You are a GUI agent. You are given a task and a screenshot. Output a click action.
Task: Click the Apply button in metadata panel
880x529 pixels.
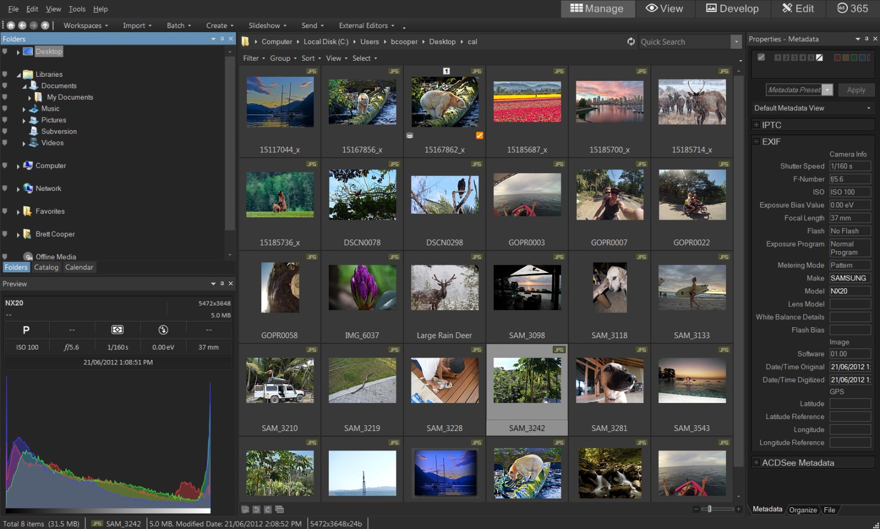(x=856, y=89)
